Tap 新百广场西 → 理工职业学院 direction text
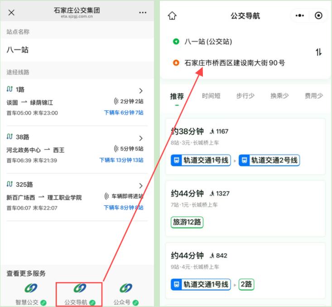This screenshot has width=332, height=307. pos(44,198)
